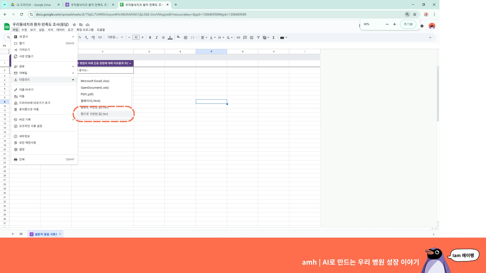
Task: Toggle italic text formatting
Action: click(156, 38)
